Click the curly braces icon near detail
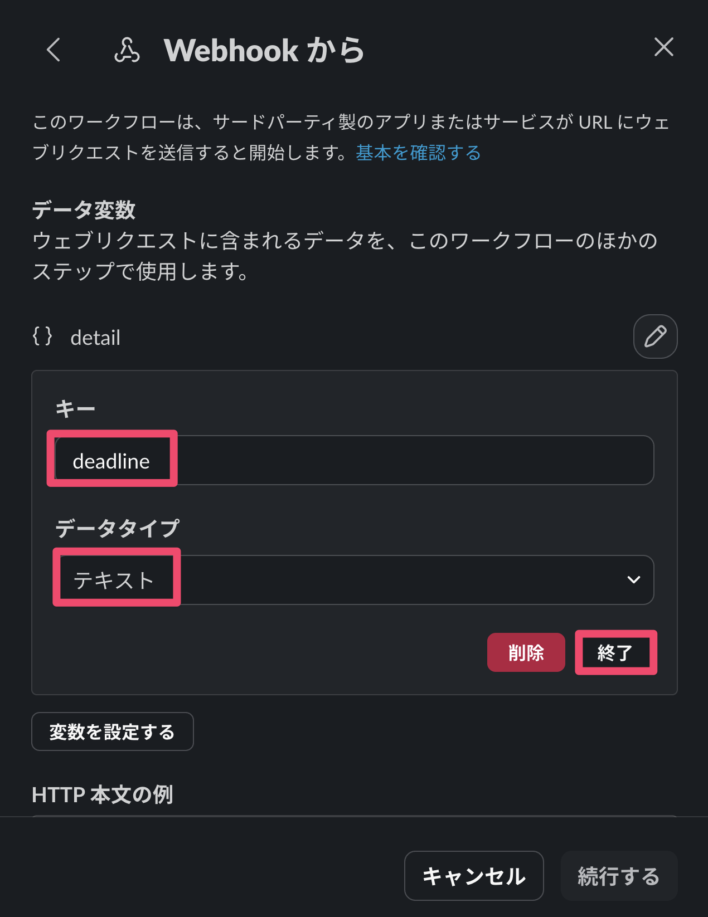 click(43, 336)
